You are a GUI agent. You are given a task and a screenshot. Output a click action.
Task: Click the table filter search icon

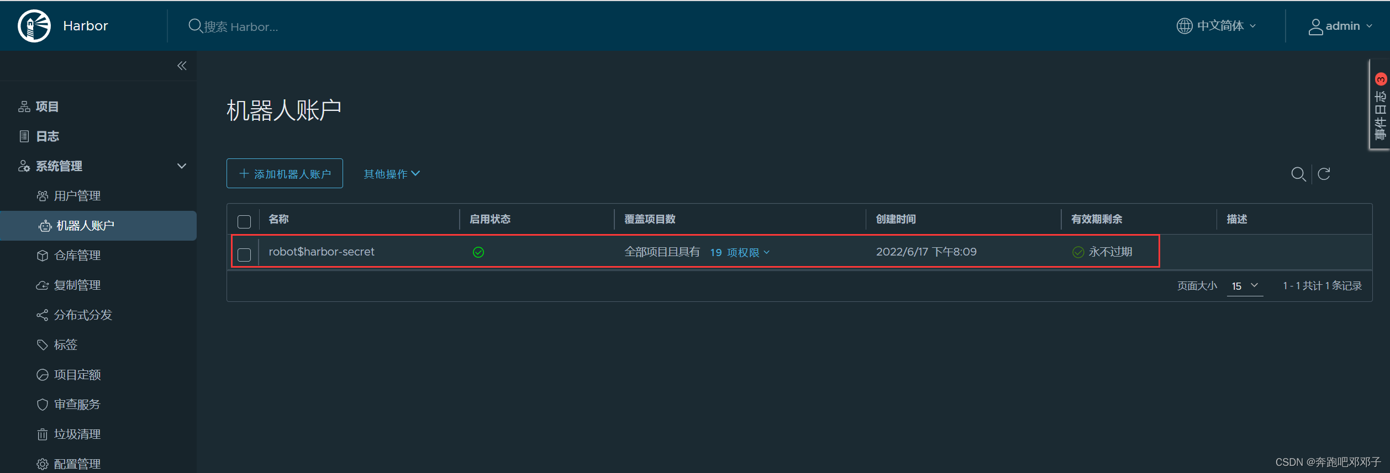coord(1298,174)
